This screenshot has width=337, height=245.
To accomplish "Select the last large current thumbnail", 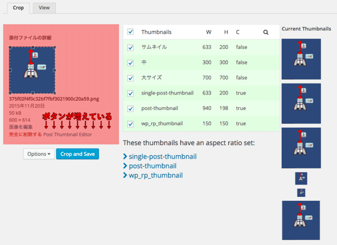I will (x=301, y=220).
